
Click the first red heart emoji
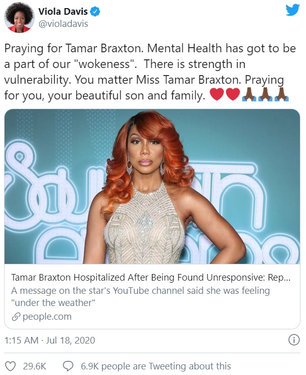216,94
